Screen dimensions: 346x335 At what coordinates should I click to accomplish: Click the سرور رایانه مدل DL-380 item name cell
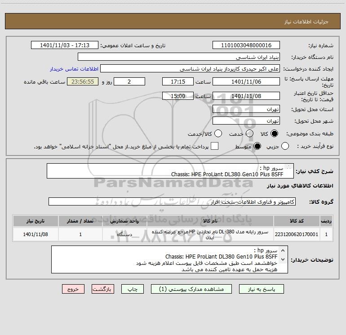point(210,234)
